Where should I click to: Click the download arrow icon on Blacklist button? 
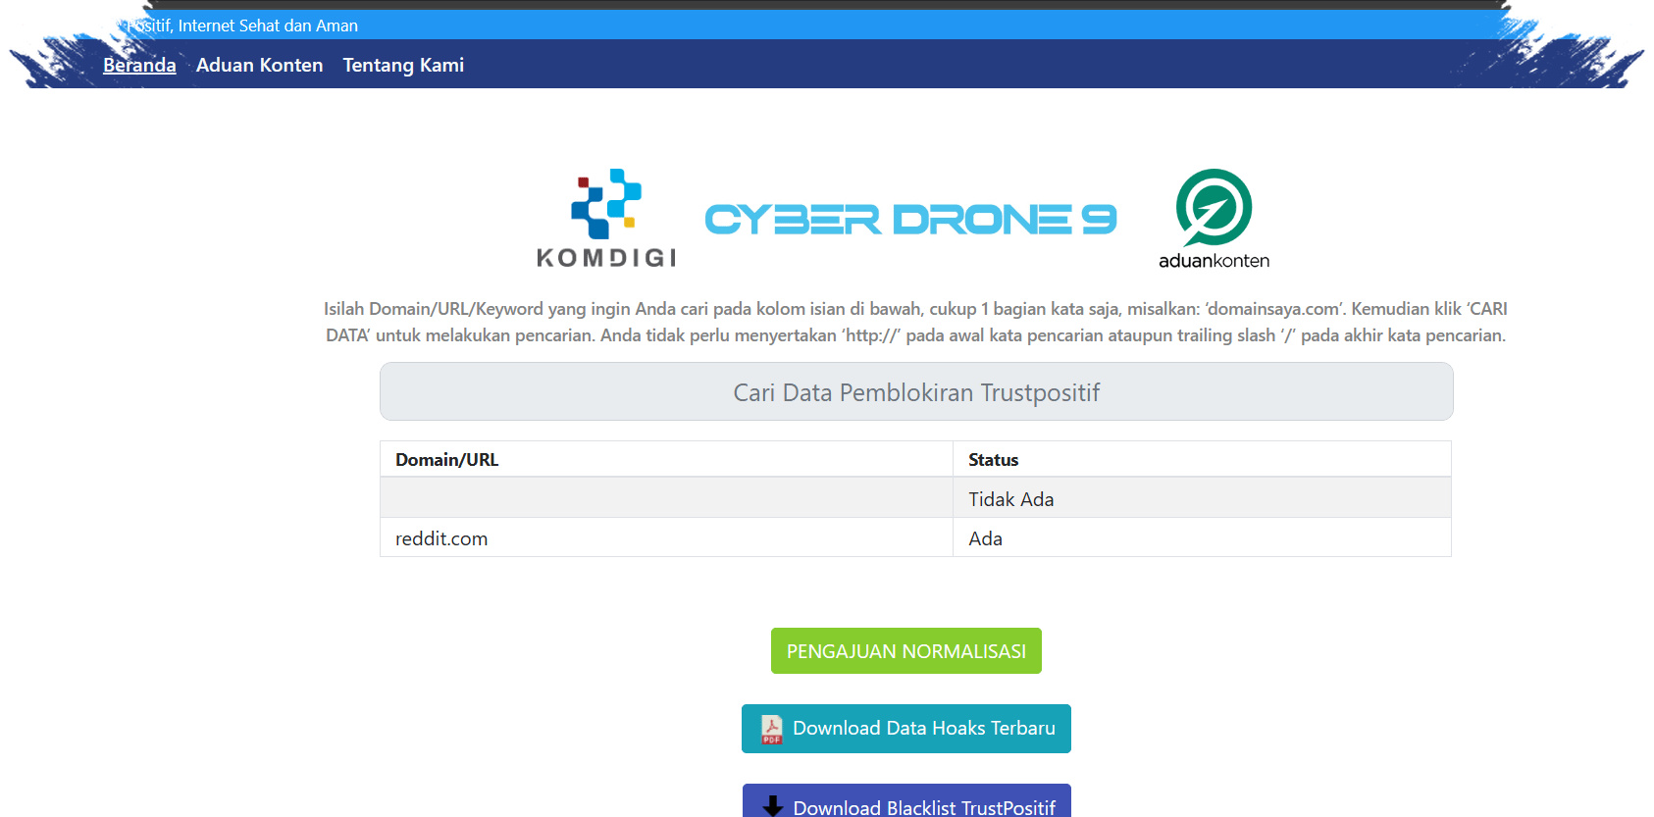pos(773,806)
